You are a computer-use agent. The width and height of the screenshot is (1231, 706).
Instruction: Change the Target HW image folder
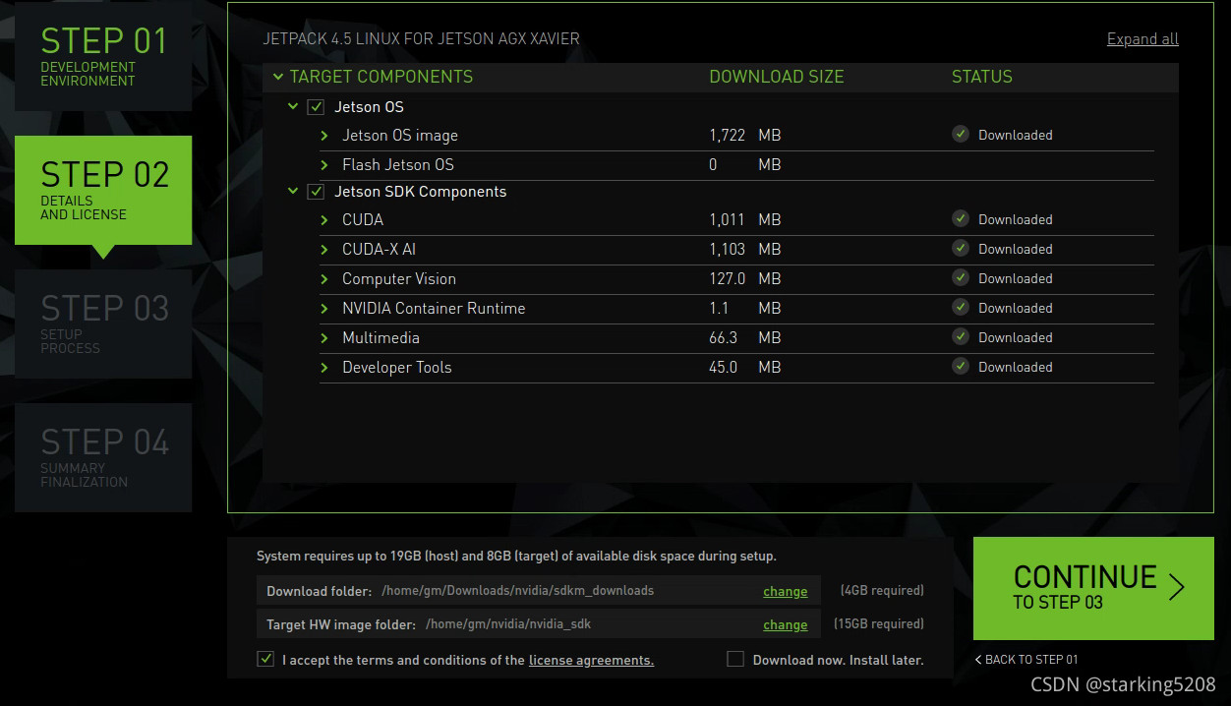click(786, 624)
